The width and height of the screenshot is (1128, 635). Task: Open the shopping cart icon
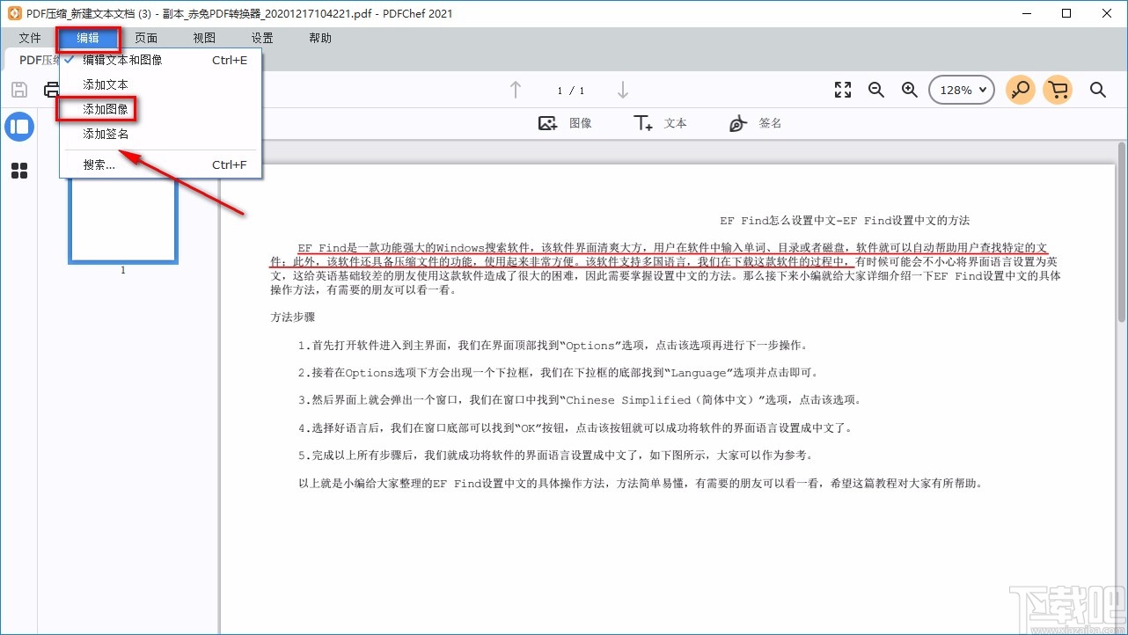[1058, 90]
